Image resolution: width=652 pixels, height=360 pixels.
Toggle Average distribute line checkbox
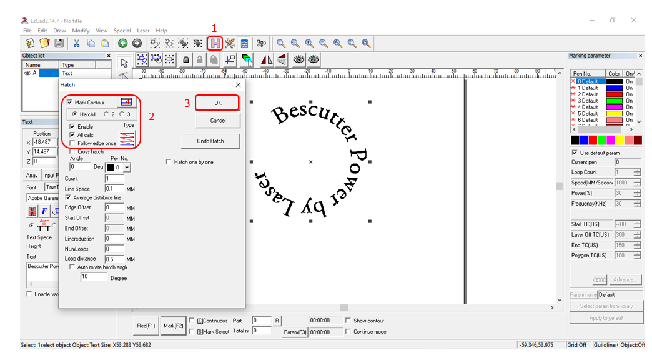click(68, 197)
